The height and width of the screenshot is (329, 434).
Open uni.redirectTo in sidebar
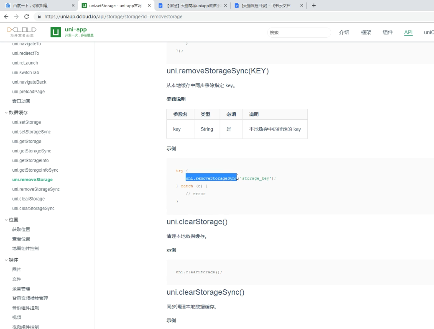(x=26, y=53)
